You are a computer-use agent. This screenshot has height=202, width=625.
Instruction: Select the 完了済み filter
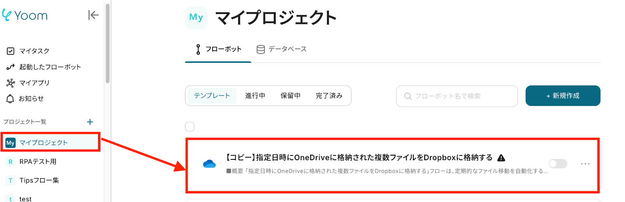pos(329,96)
